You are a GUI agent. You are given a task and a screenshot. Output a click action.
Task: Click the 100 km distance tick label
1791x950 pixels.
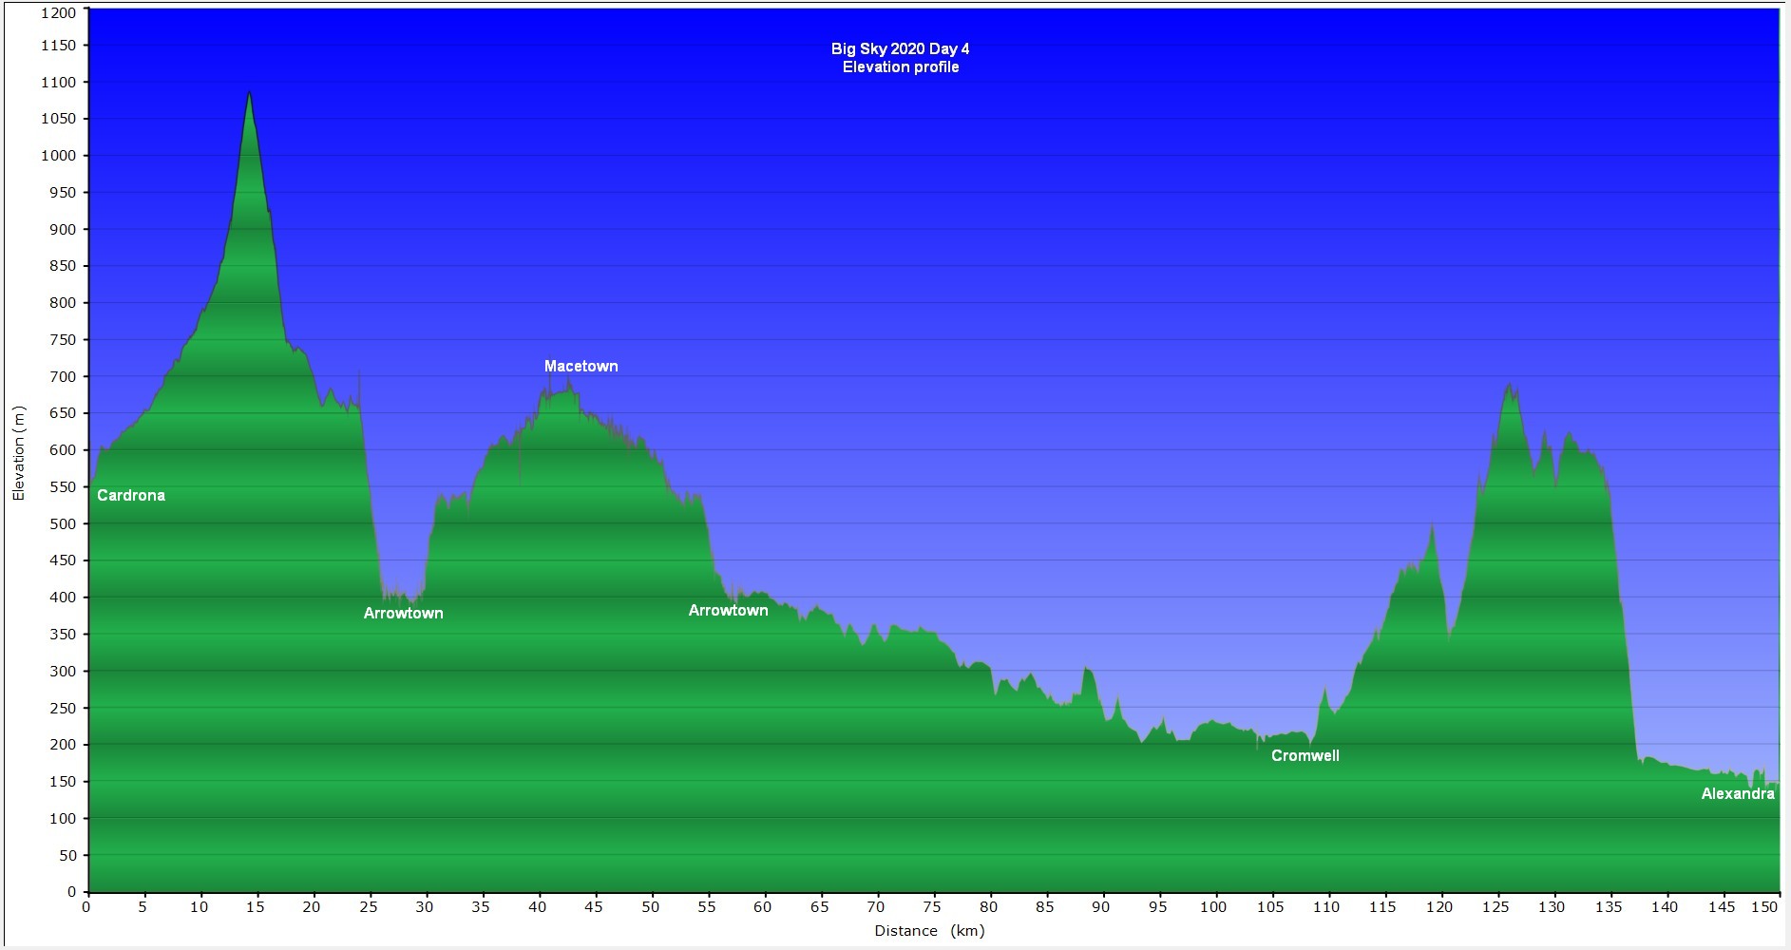click(x=1212, y=906)
